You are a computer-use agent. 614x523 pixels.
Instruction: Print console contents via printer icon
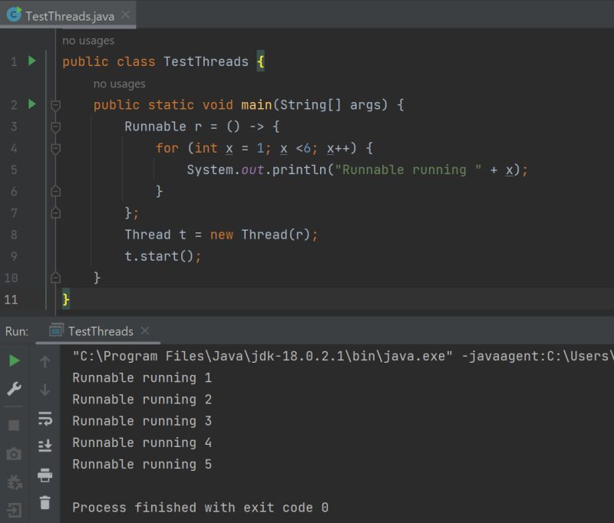coord(45,475)
